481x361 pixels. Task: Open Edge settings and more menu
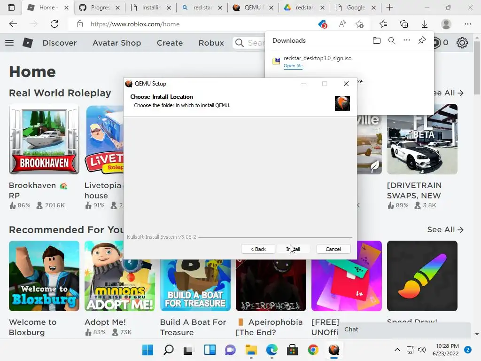467,24
